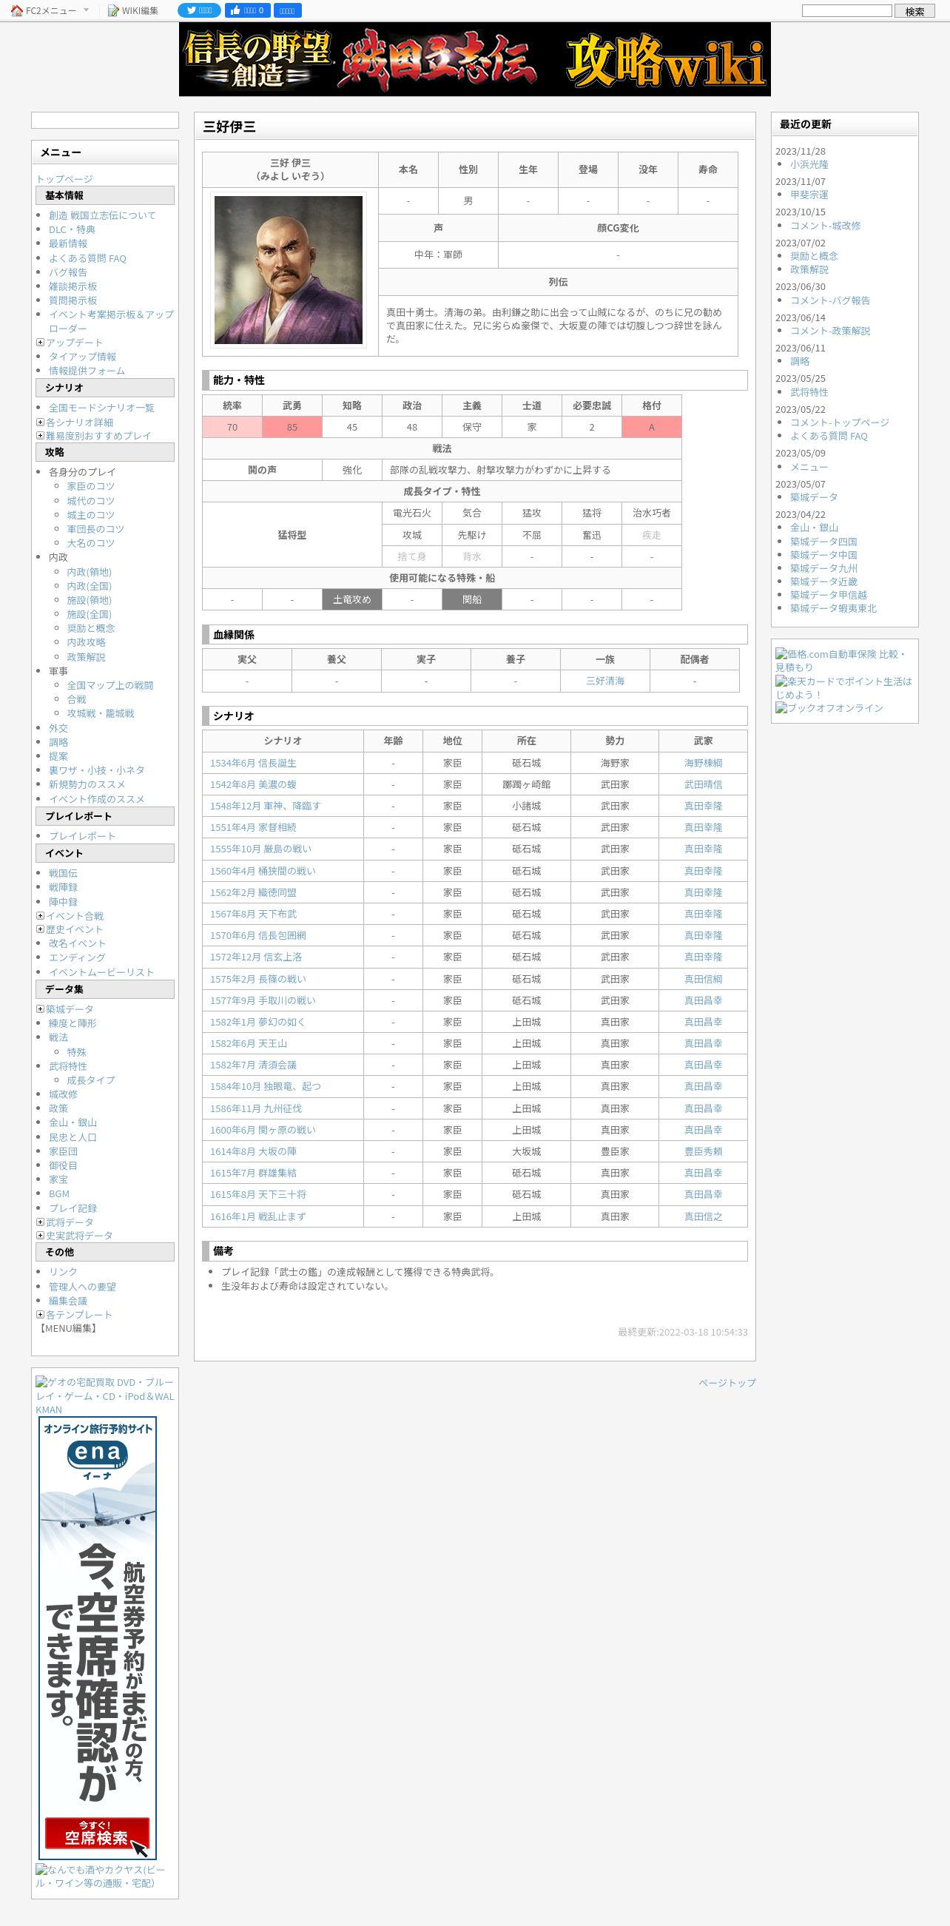Open 金山・銀山 in left データ集 menu

[73, 1122]
